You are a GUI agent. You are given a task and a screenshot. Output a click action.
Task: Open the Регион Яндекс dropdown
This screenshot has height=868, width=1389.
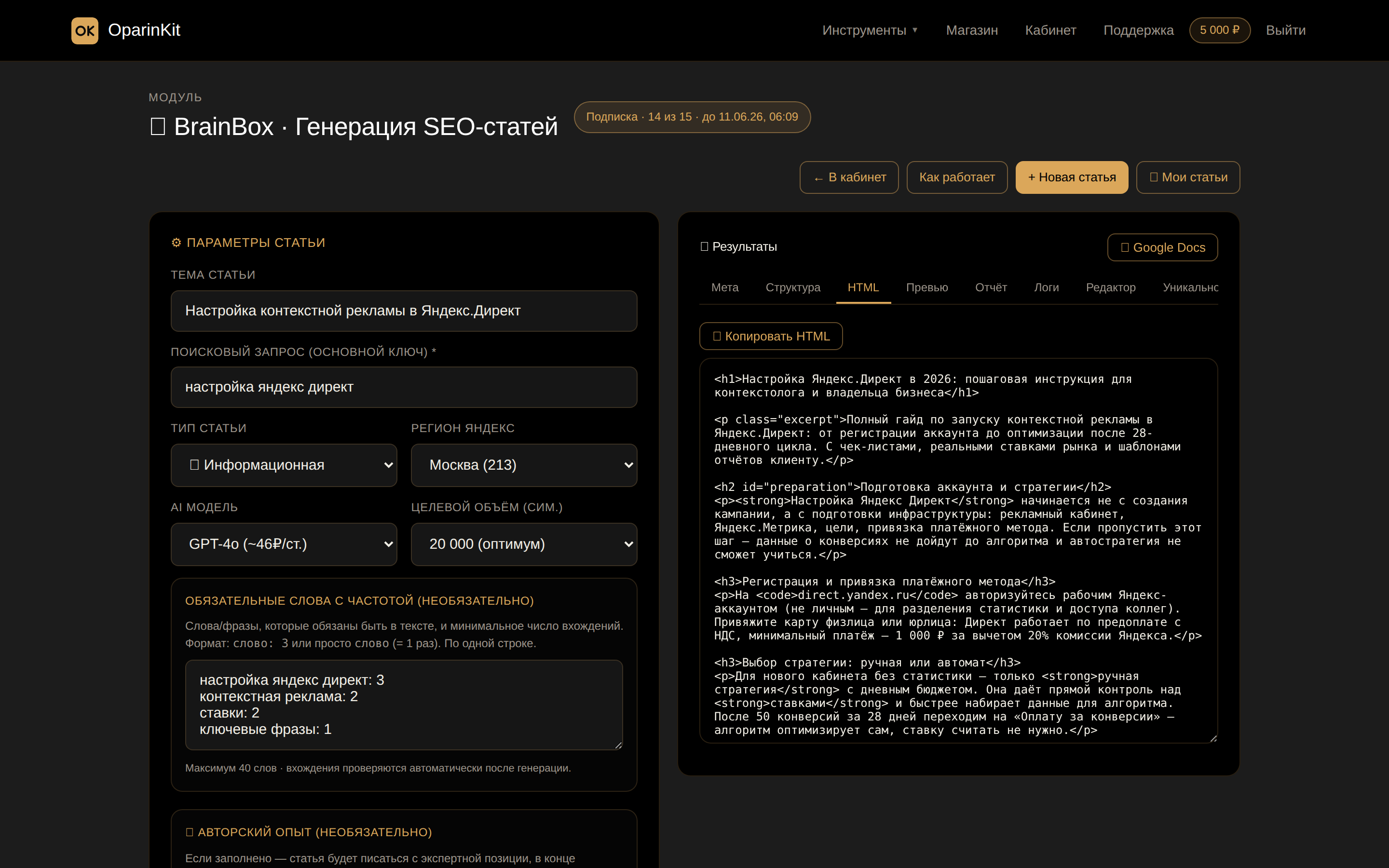tap(524, 465)
